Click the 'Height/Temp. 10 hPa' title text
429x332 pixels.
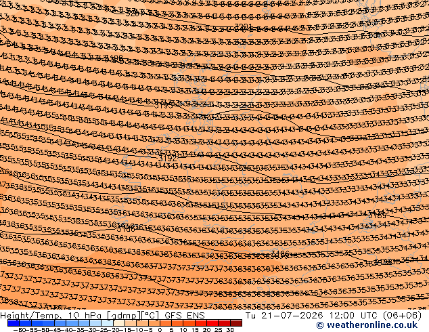(x=51, y=316)
